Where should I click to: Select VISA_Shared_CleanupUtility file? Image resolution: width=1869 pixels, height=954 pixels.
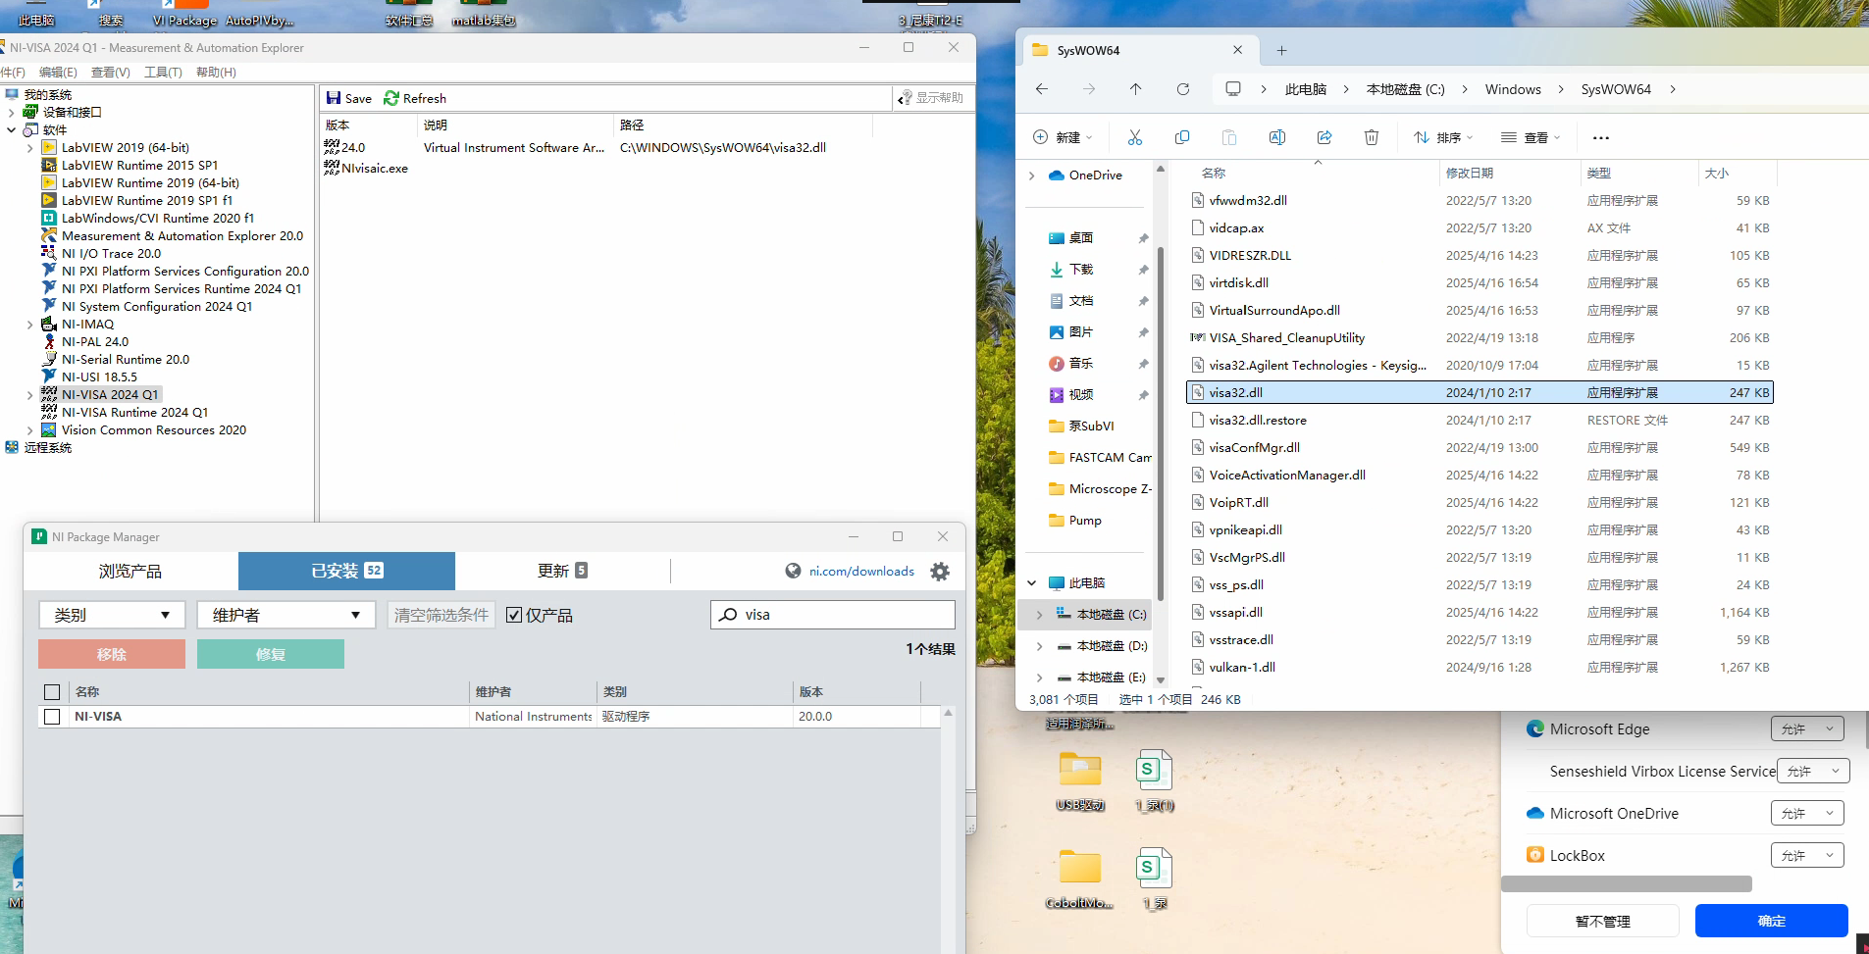pos(1480,337)
